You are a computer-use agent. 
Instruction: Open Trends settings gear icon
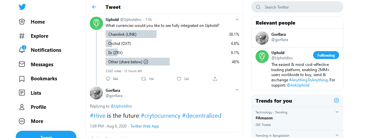(336, 100)
